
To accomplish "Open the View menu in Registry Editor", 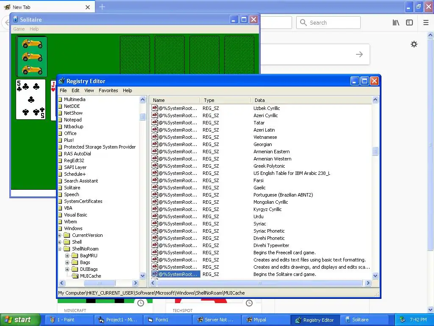I will [89, 90].
